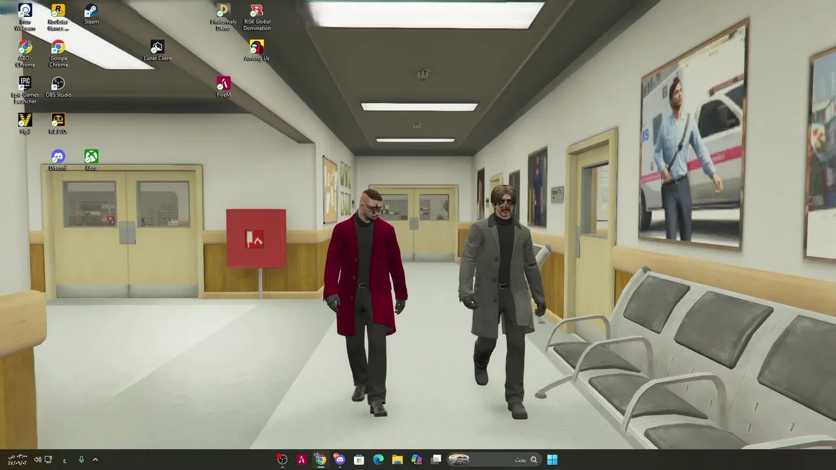This screenshot has height=470, width=836.
Task: Open File Explorer from the taskbar
Action: coord(397,460)
